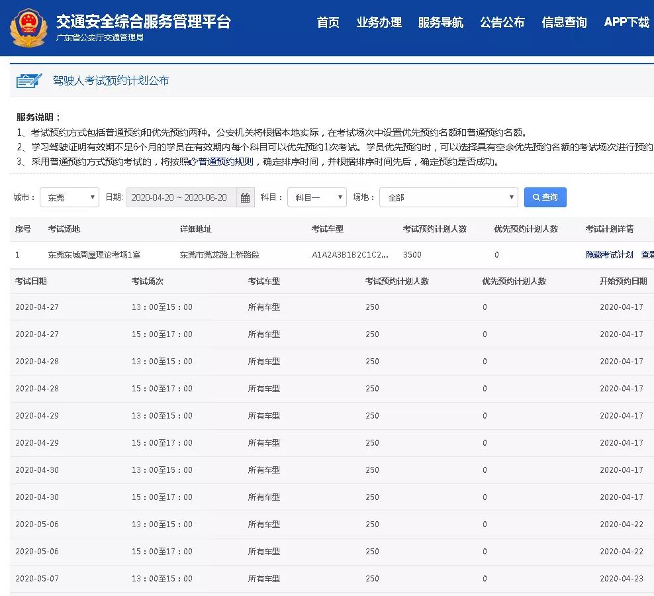This screenshot has width=654, height=596.
Task: Select address 东莞市莞龙路上桥路段
Action: point(219,254)
